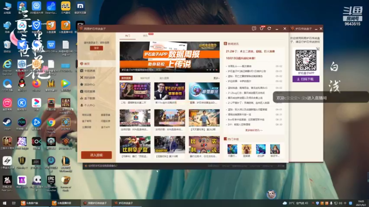Open the first video thumbnail in the top row
Image resolution: width=369 pixels, height=207 pixels.
[135, 91]
